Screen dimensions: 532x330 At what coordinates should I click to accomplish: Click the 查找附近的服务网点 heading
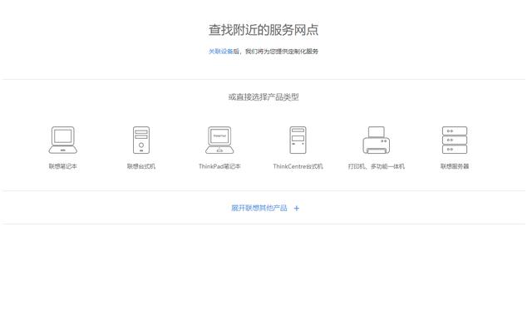[264, 29]
